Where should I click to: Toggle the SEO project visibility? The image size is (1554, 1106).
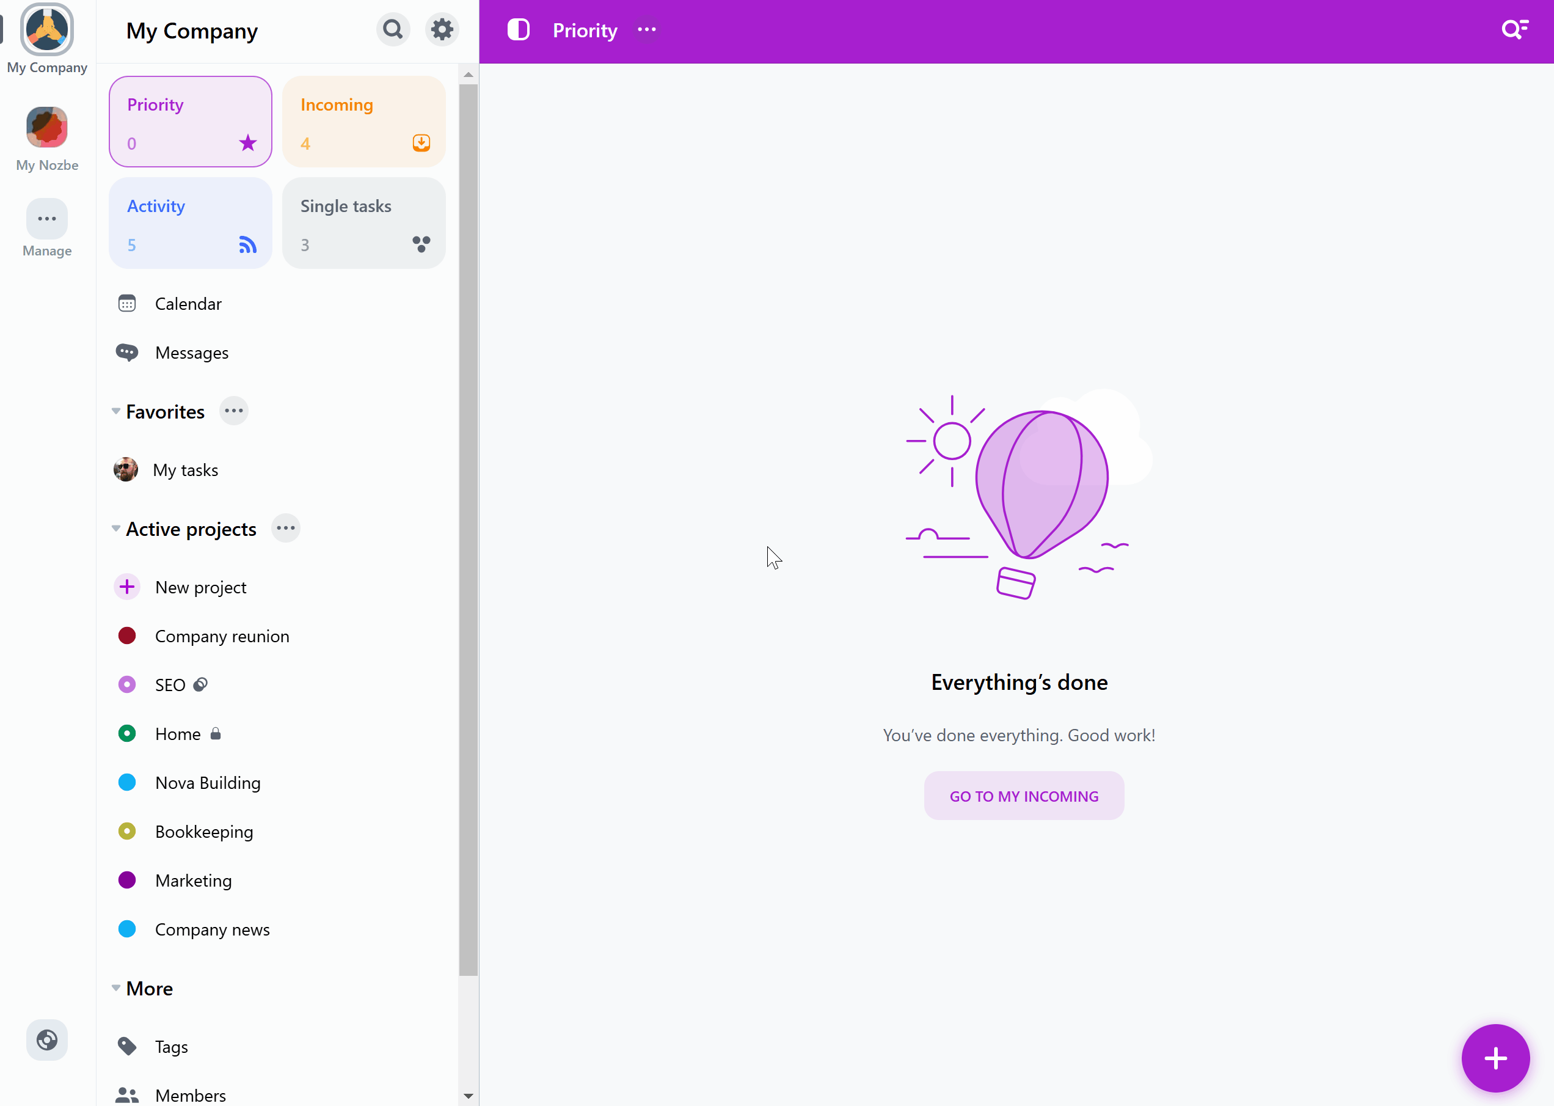pyautogui.click(x=202, y=684)
